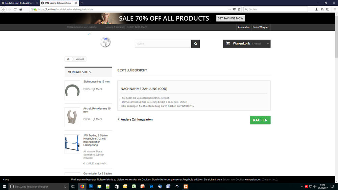Close the JAN Trading & Service GmbH tab
The image size is (338, 190).
(76, 3)
